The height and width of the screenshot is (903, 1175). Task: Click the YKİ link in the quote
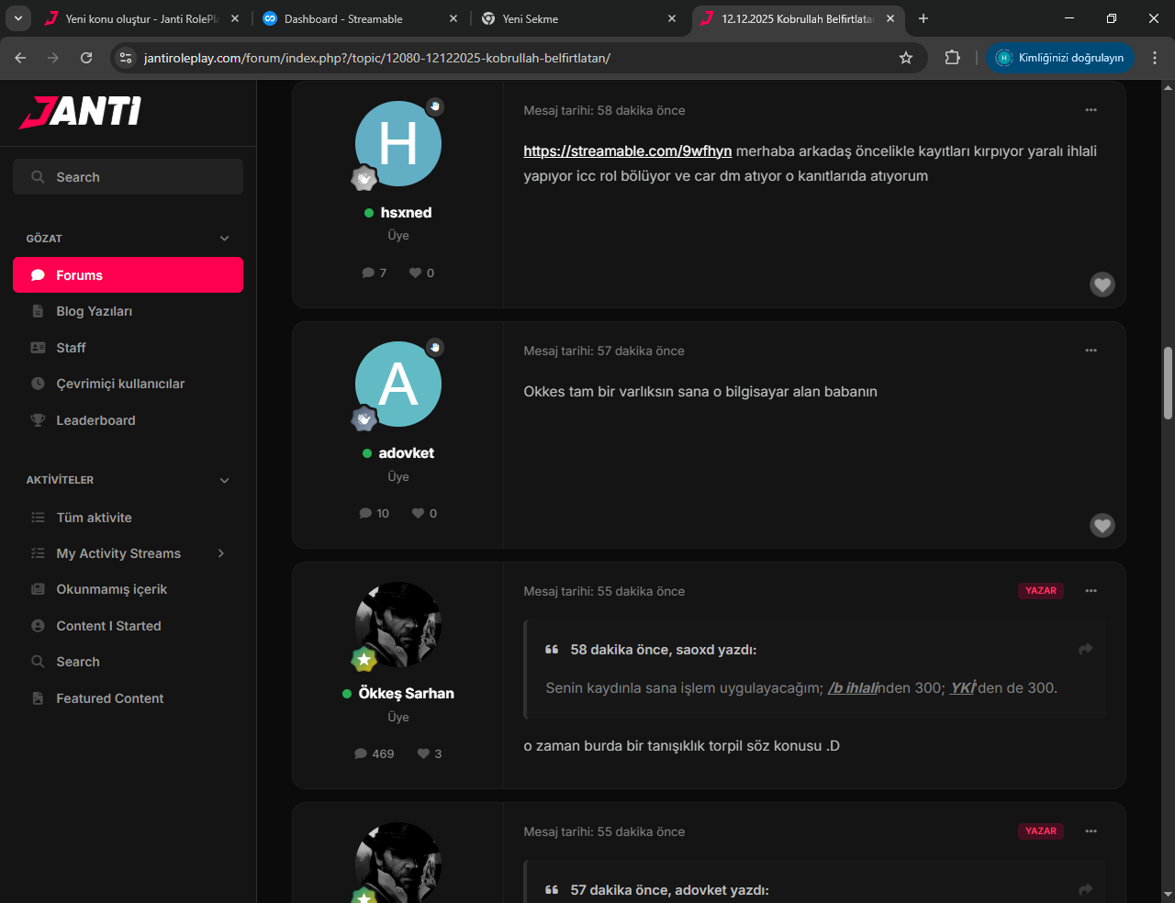pos(963,688)
